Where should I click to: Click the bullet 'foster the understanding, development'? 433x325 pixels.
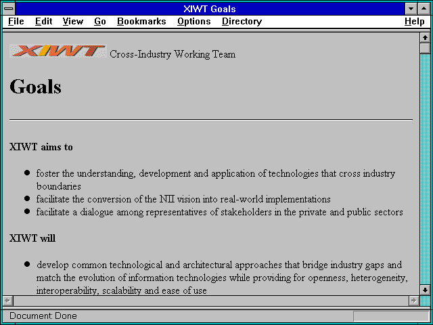point(216,179)
